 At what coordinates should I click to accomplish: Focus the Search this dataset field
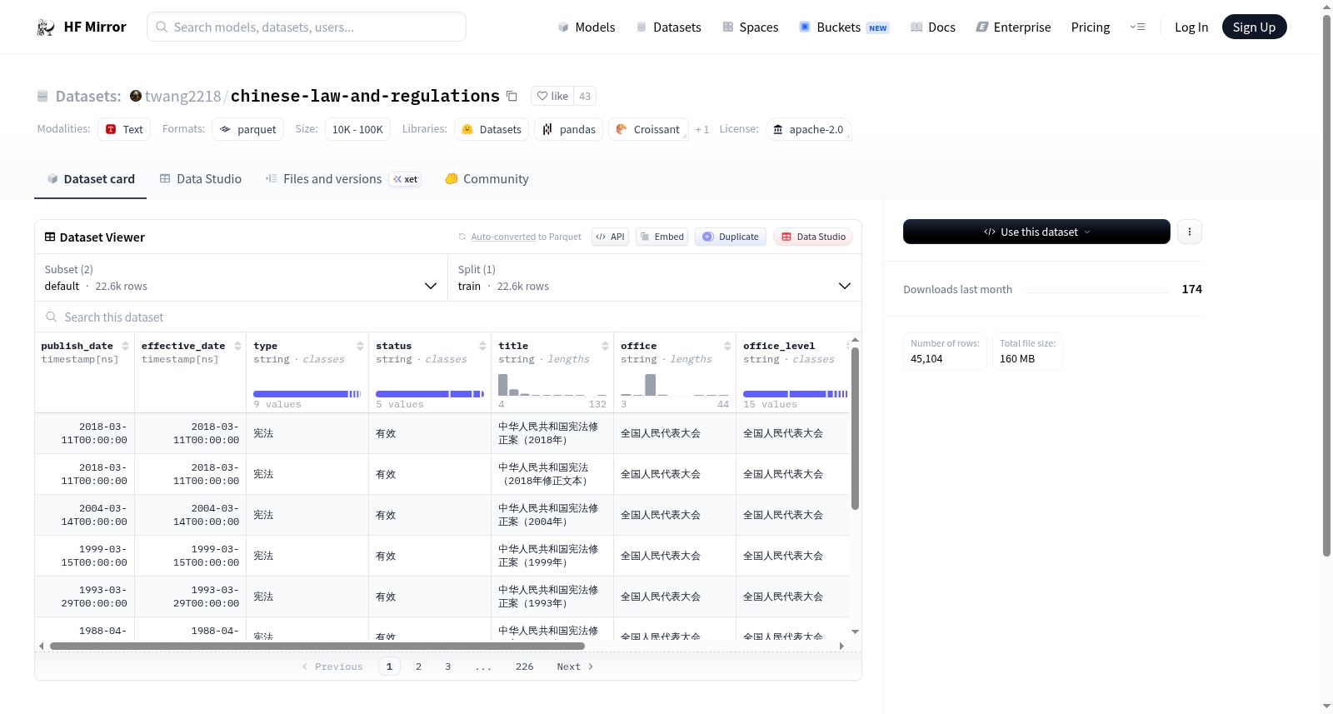[x=448, y=317]
